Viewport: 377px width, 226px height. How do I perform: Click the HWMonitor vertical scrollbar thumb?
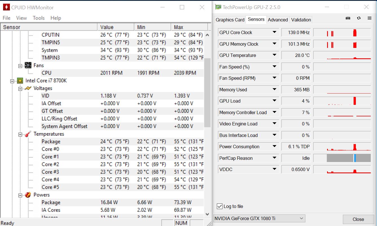[207, 93]
